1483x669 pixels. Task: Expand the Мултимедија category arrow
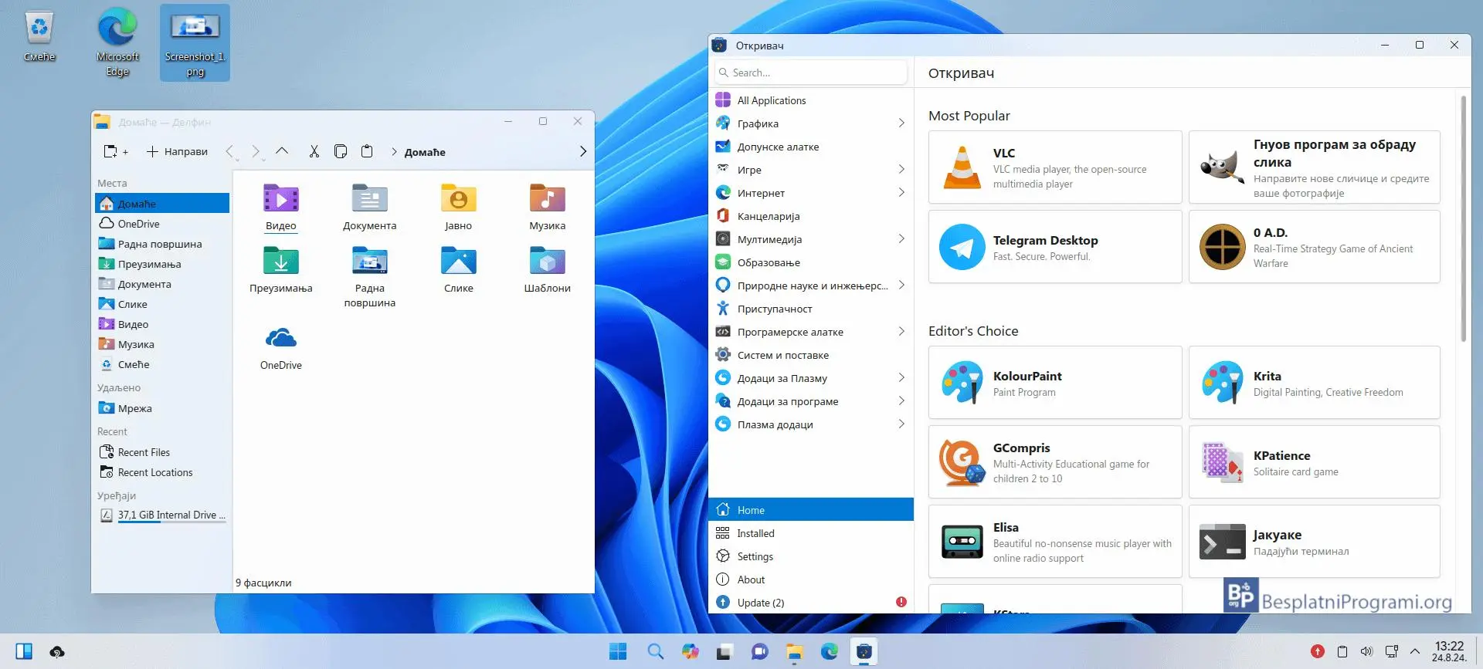901,239
